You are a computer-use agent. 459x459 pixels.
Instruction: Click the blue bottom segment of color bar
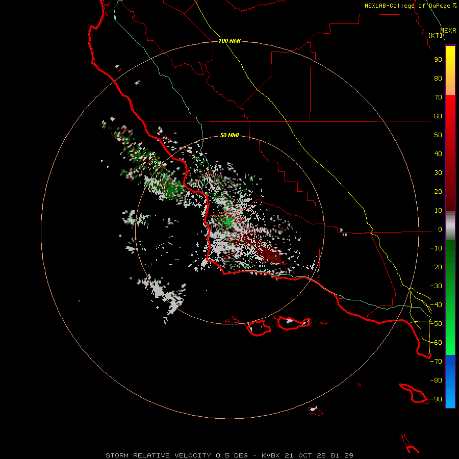pyautogui.click(x=450, y=381)
